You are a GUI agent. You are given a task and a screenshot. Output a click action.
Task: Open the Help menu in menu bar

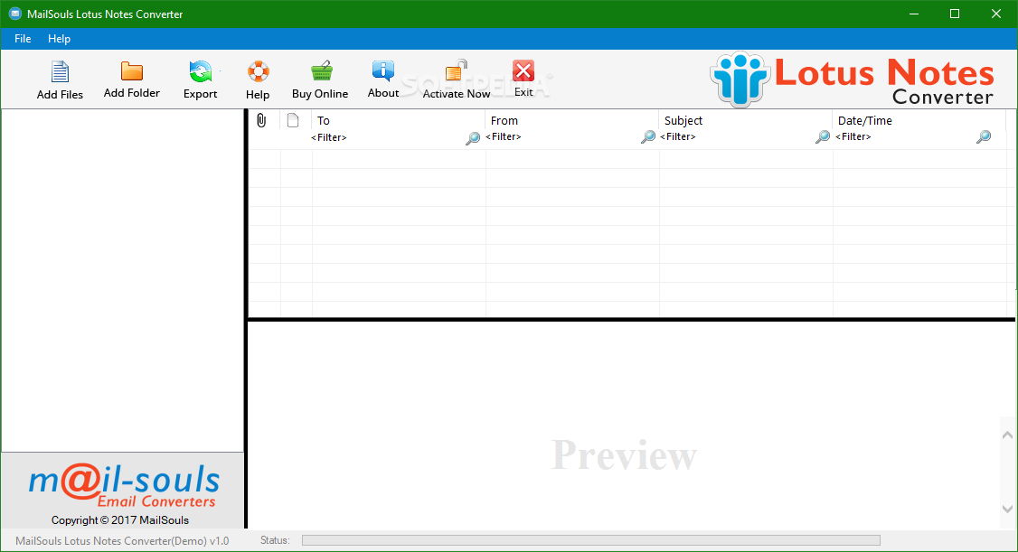59,39
